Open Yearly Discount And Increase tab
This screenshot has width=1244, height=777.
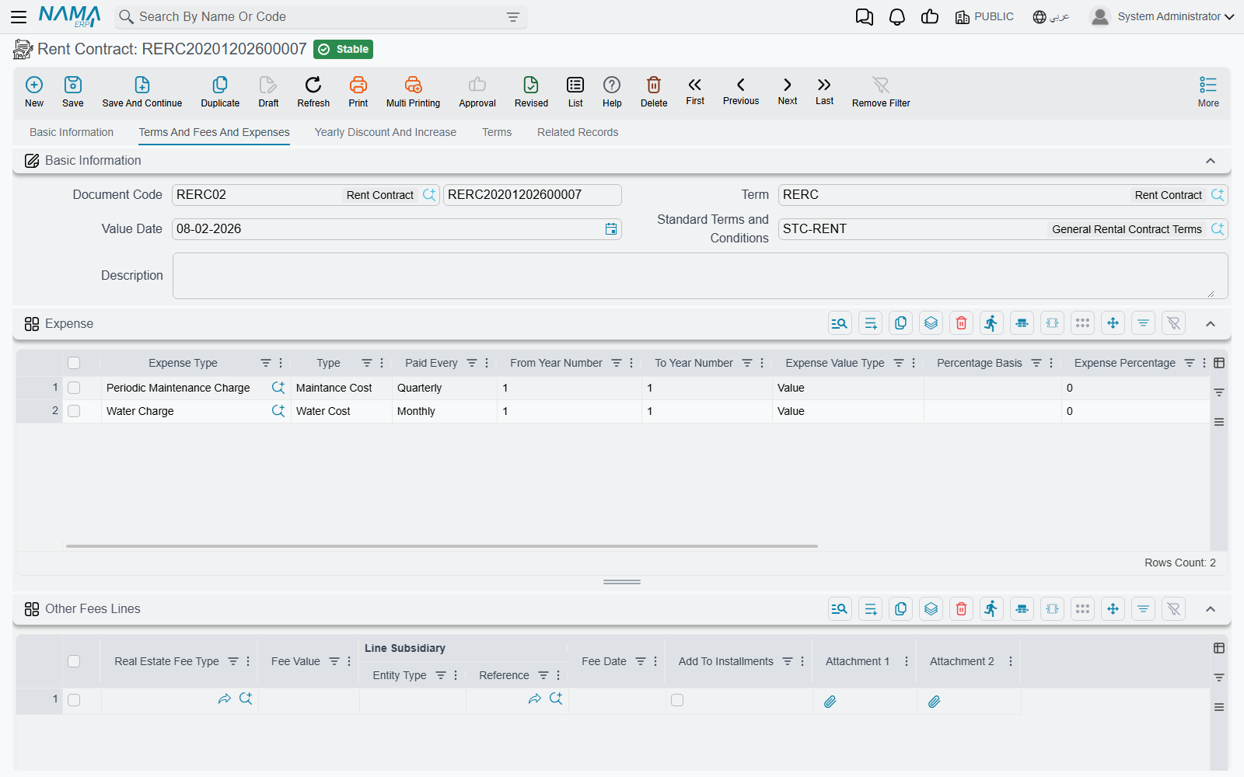pos(386,132)
